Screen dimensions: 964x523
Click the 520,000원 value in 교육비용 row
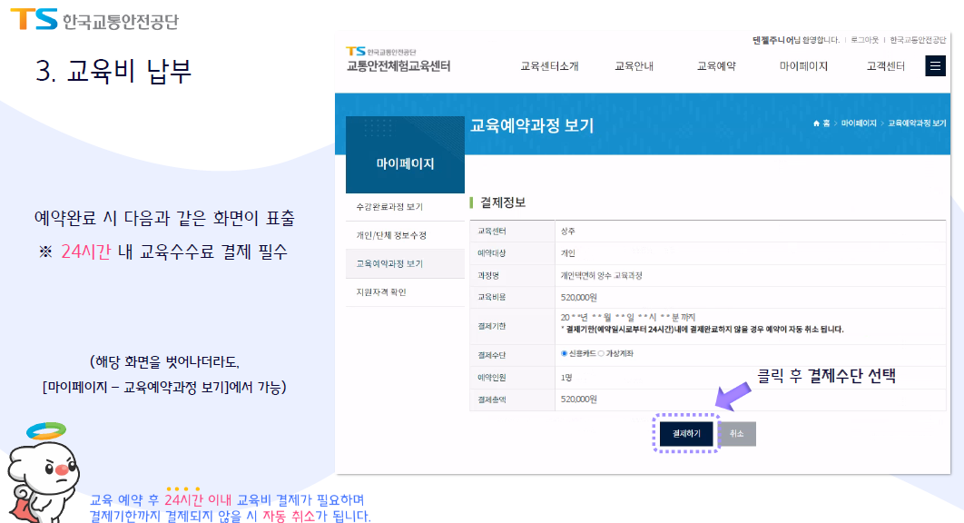coord(578,297)
